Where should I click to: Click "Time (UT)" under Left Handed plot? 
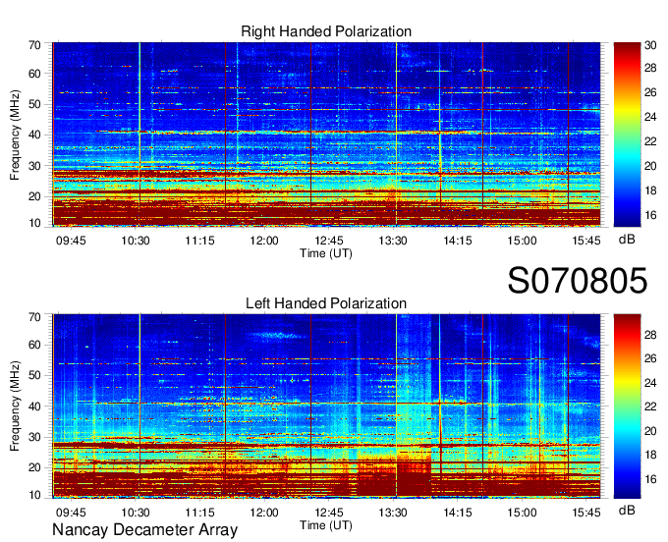point(326,525)
